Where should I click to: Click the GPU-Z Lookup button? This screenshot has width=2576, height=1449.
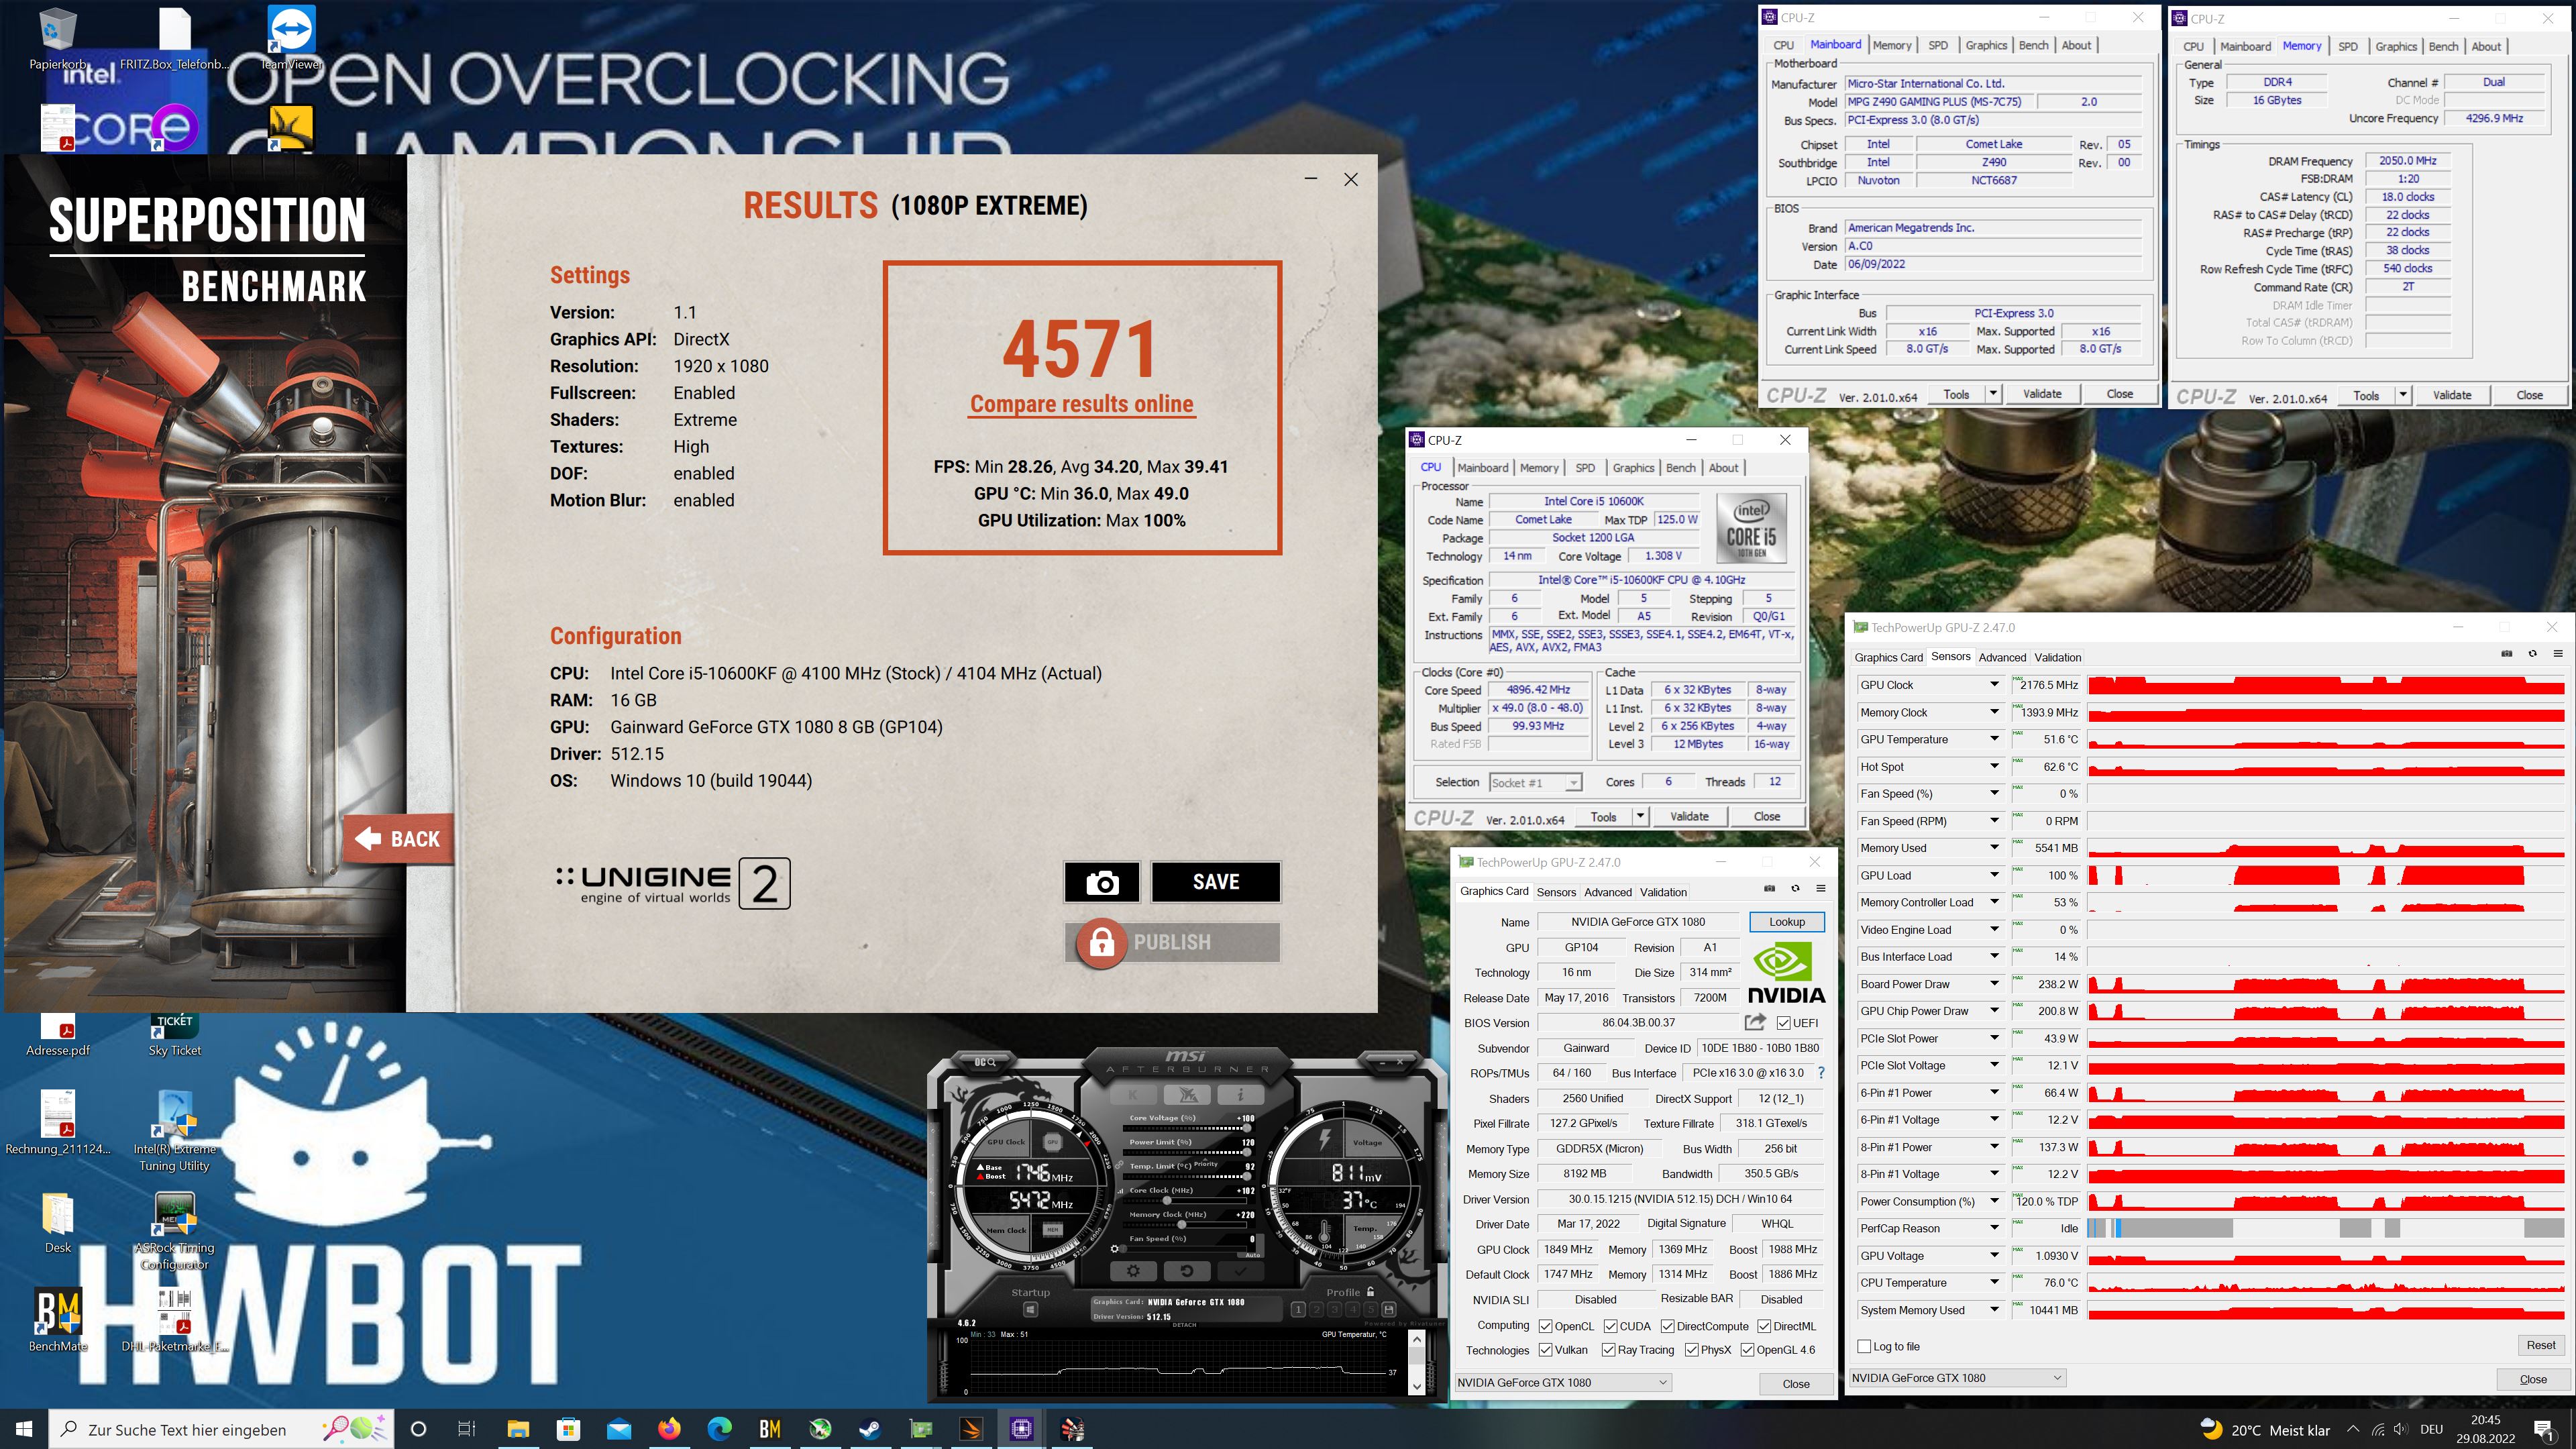1787,922
